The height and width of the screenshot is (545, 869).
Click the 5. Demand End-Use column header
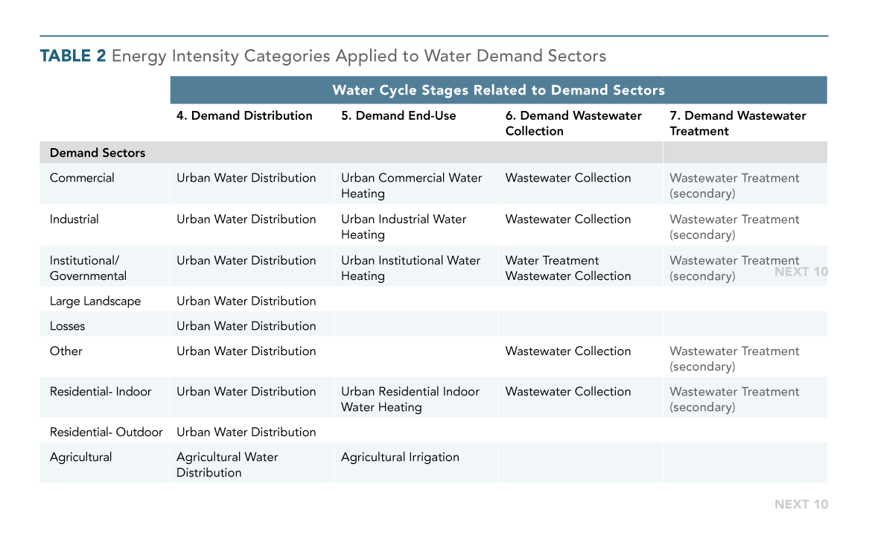tap(398, 115)
